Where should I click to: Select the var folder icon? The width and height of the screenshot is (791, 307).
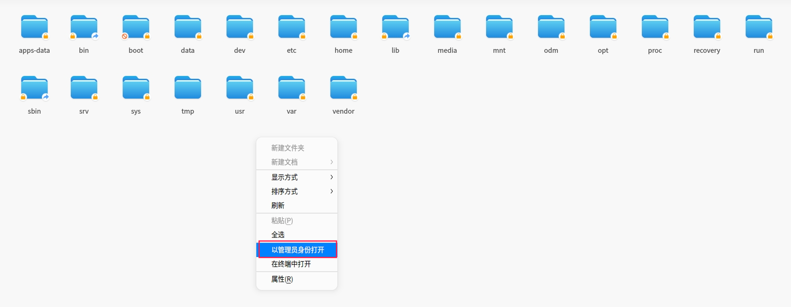(292, 88)
